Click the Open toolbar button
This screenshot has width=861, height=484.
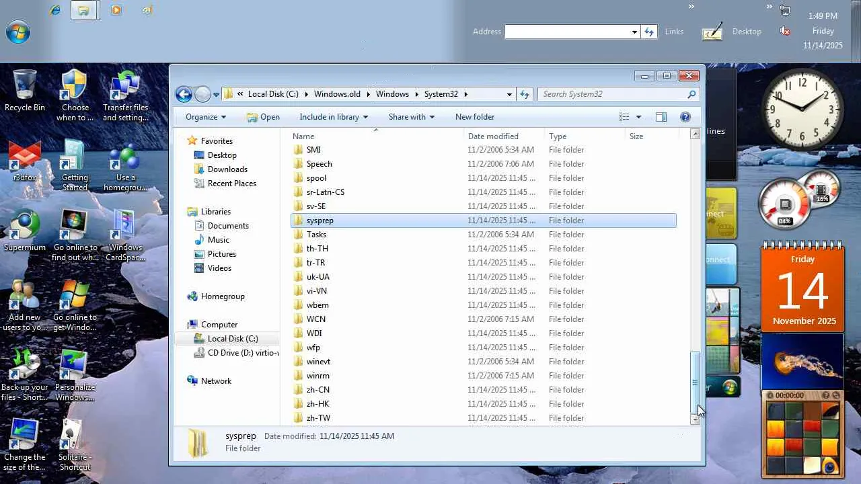[263, 117]
